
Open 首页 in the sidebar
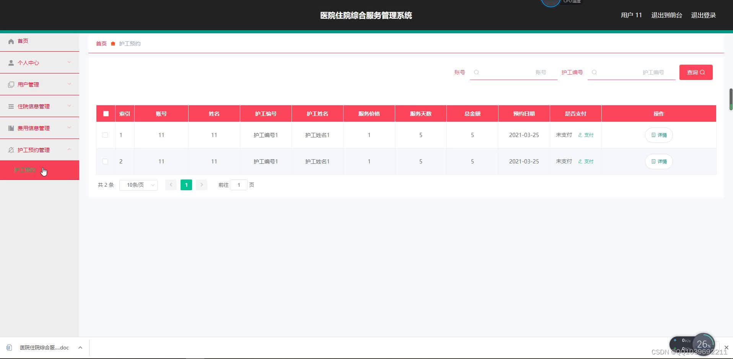tap(39, 41)
